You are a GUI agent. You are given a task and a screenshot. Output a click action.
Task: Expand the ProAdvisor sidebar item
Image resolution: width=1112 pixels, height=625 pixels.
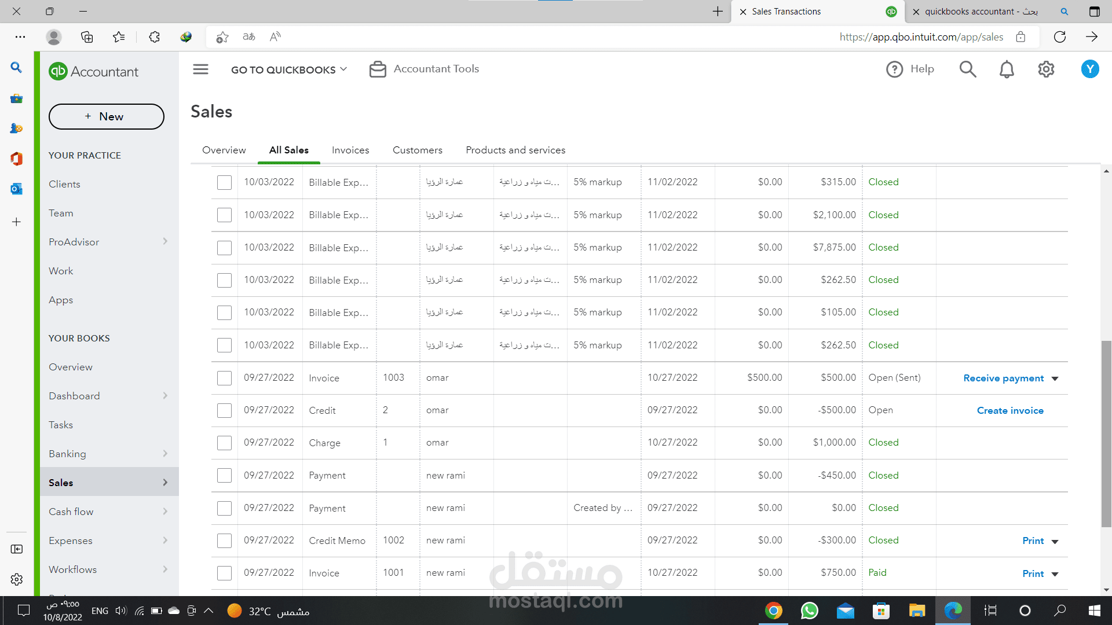click(x=165, y=241)
